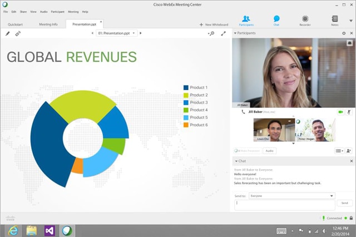Click into the chat message box
356x237 pixels.
285,205
